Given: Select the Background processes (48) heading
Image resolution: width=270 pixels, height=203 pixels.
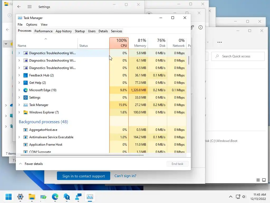Looking at the screenshot, I should pyautogui.click(x=44, y=122).
